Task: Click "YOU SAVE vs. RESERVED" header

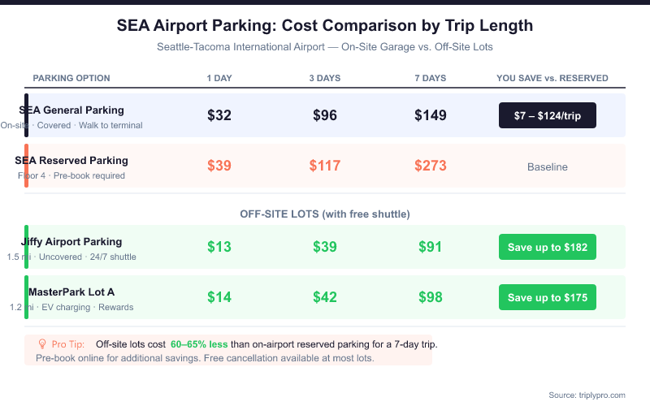Action: point(552,78)
